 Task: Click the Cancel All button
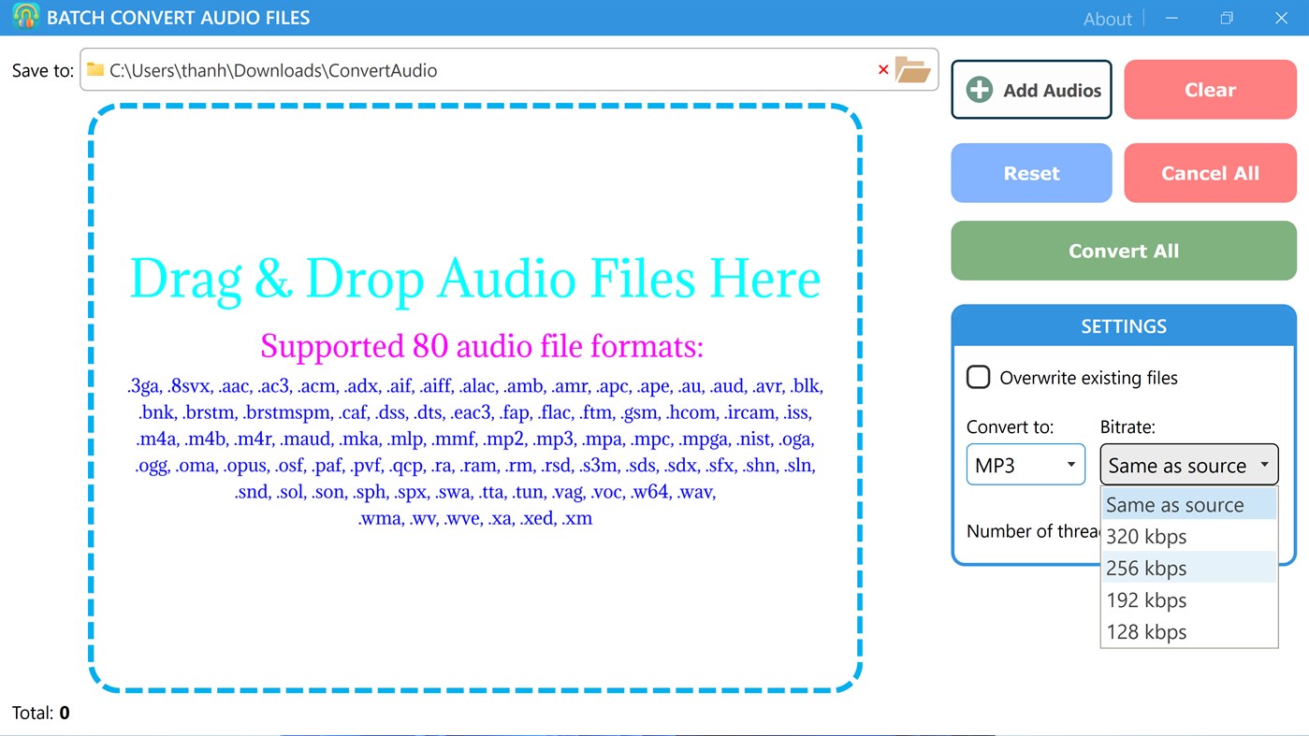click(1210, 173)
